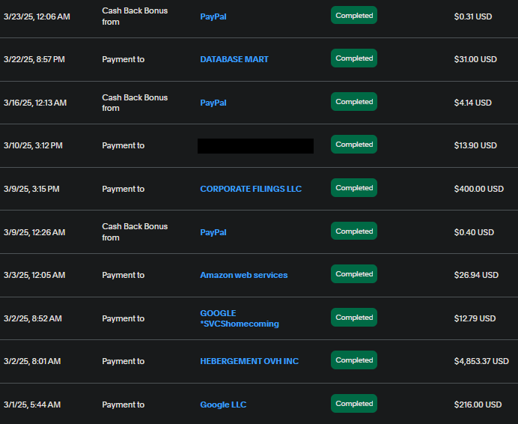Select the date 3/9/25, 12:26 AM
The width and height of the screenshot is (518, 424).
(x=34, y=232)
